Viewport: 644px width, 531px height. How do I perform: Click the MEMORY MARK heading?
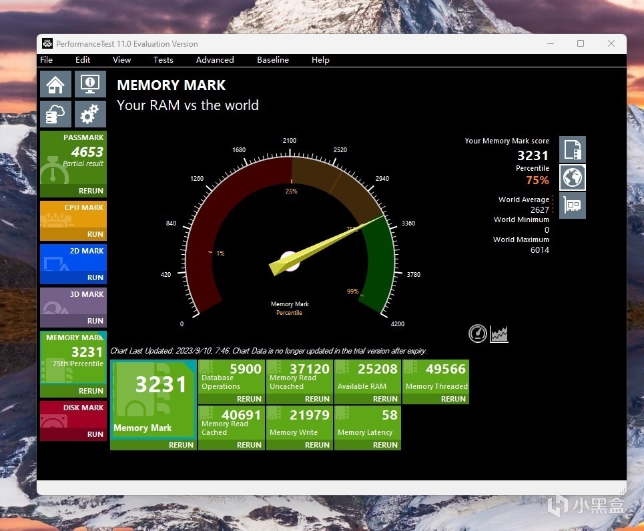click(x=172, y=85)
